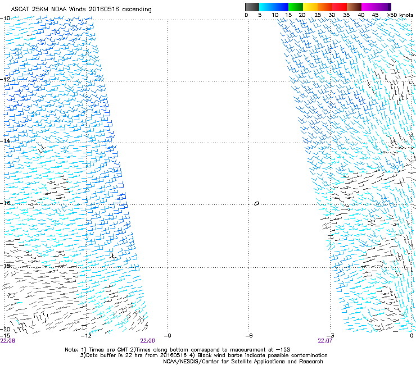
Task: Click the NOAA/NESDIS Center for Satellite Applications credit
Action: (243, 362)
